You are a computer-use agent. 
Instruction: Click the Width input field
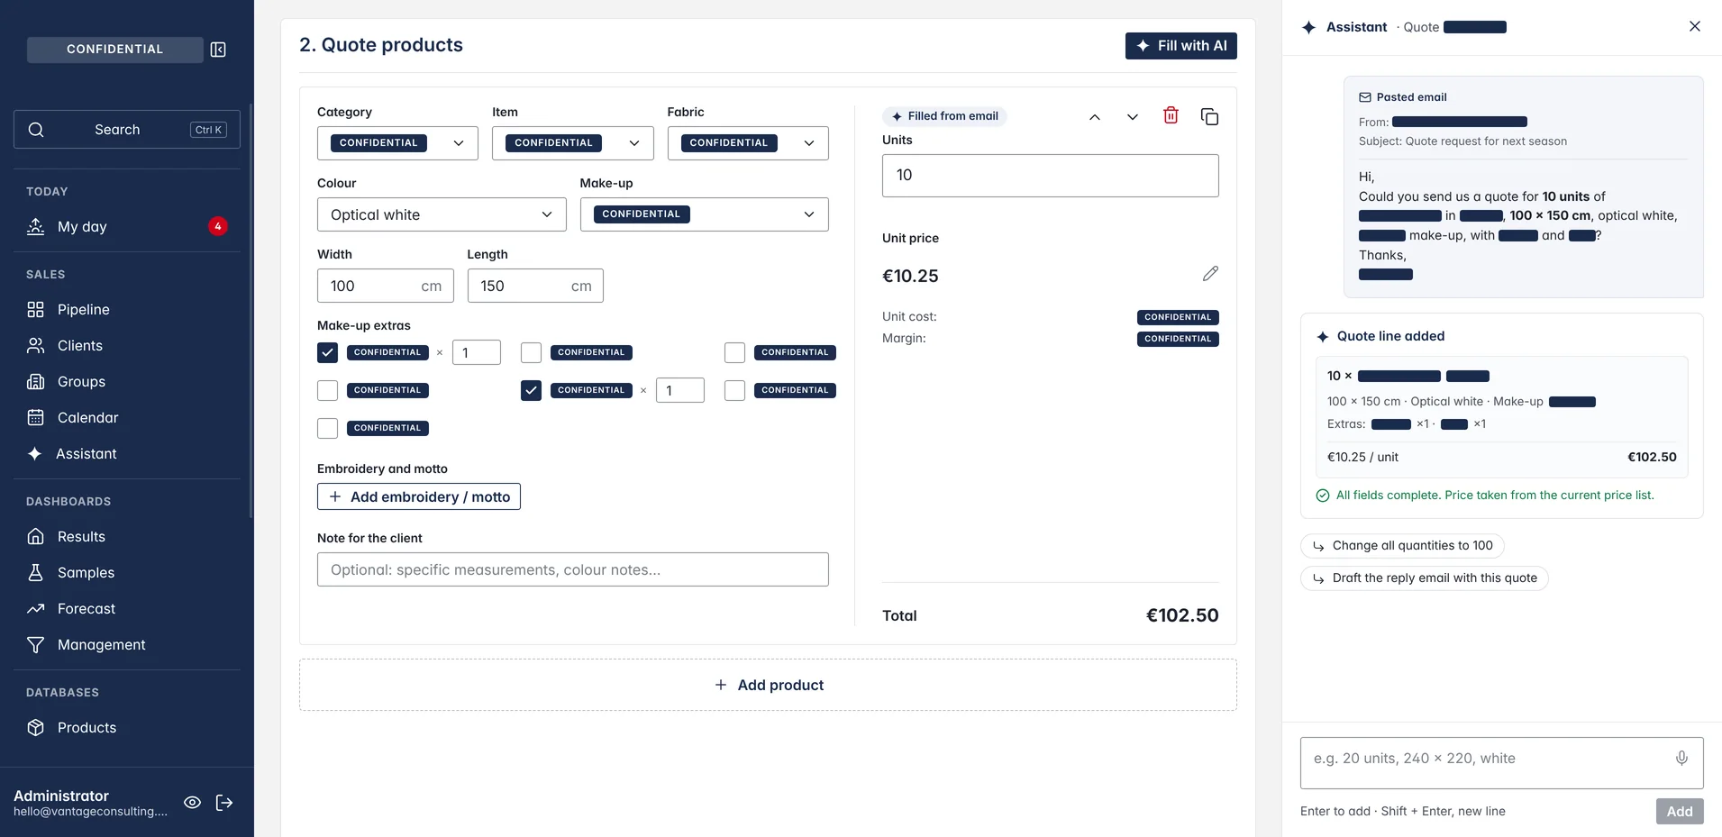pos(385,286)
